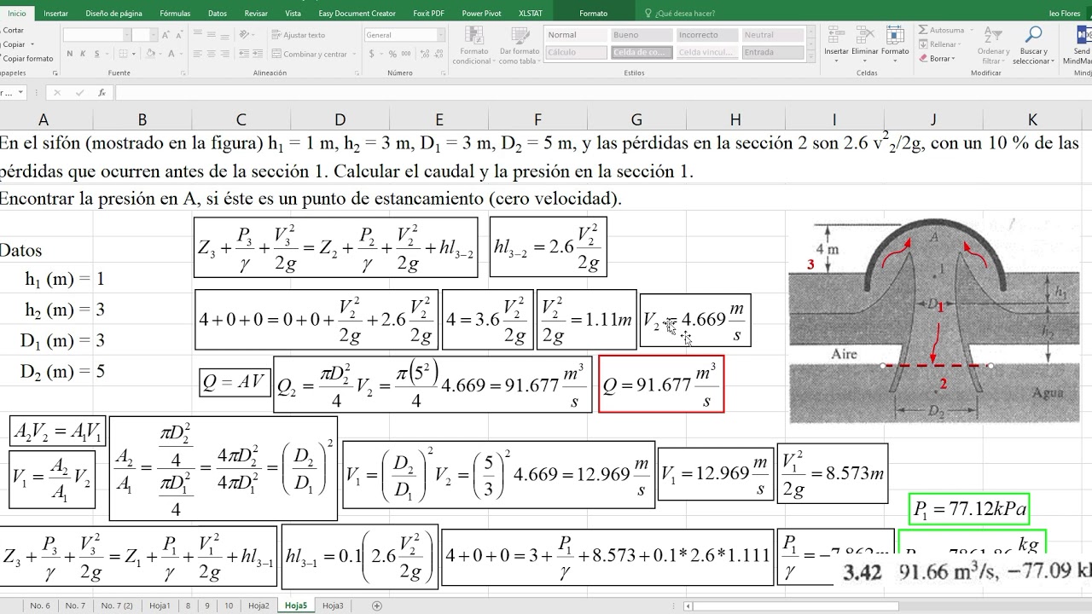Switch to the Fórmulas tab

tap(175, 14)
